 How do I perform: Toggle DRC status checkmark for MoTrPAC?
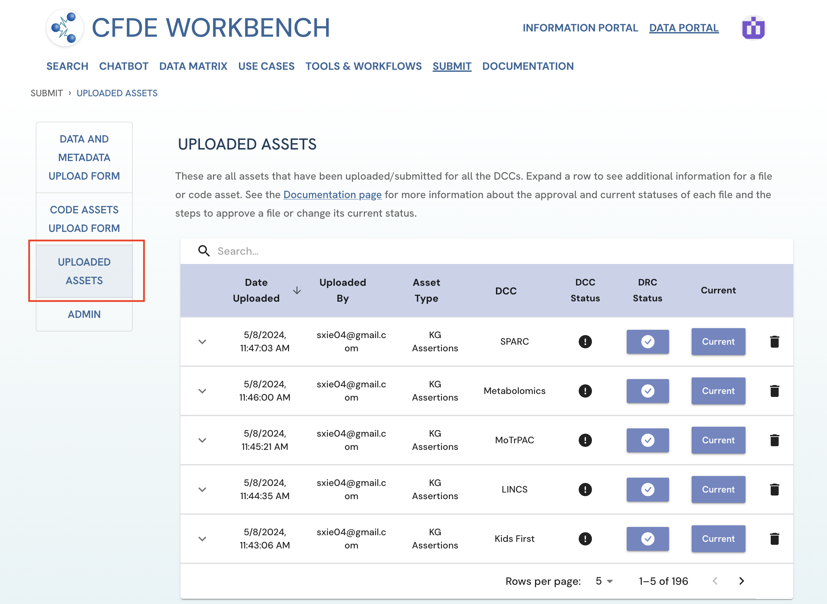pos(647,440)
